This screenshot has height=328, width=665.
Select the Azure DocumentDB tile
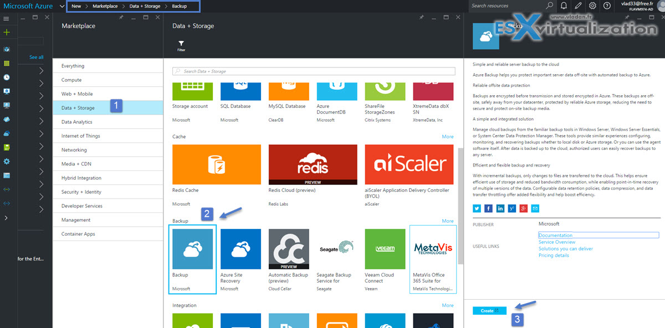[336, 103]
